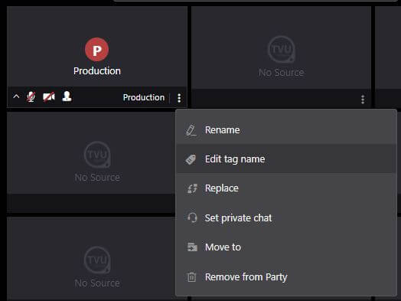Image resolution: width=401 pixels, height=301 pixels.
Task: Expand the caret arrow in Production tile
Action: pyautogui.click(x=16, y=97)
